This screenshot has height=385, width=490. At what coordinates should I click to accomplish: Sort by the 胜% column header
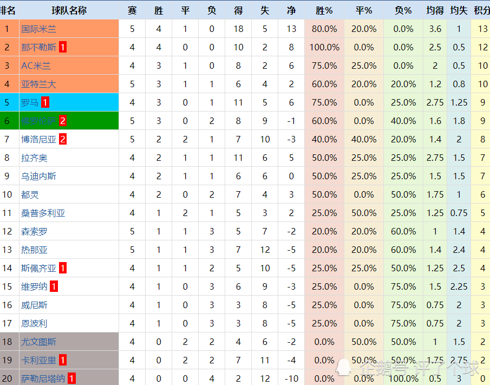click(324, 11)
